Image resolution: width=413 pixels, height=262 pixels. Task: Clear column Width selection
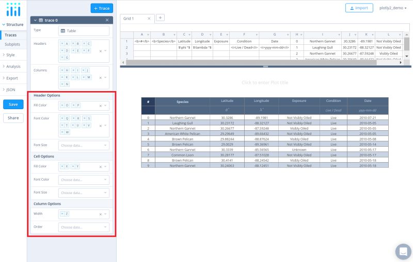[x=100, y=215]
